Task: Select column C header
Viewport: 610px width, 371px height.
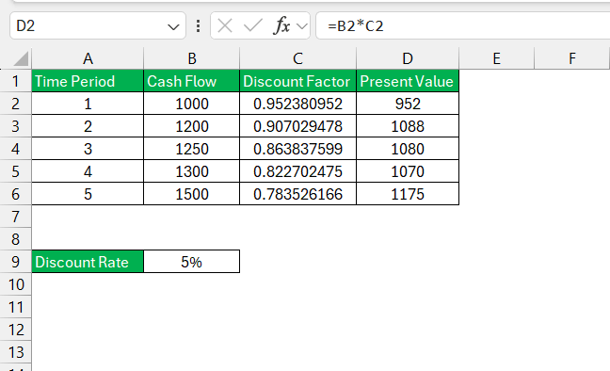Action: 297,58
